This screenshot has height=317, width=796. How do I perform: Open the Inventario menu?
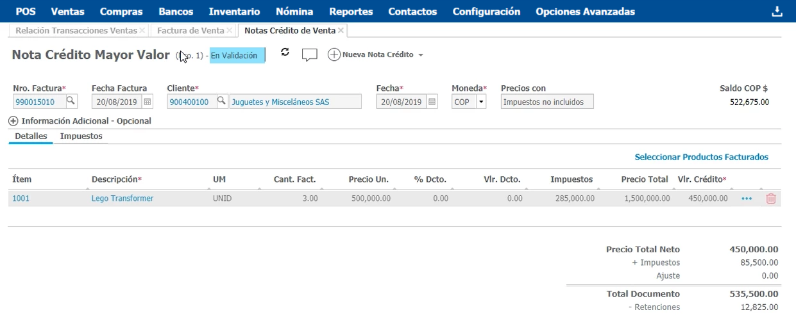pos(234,12)
